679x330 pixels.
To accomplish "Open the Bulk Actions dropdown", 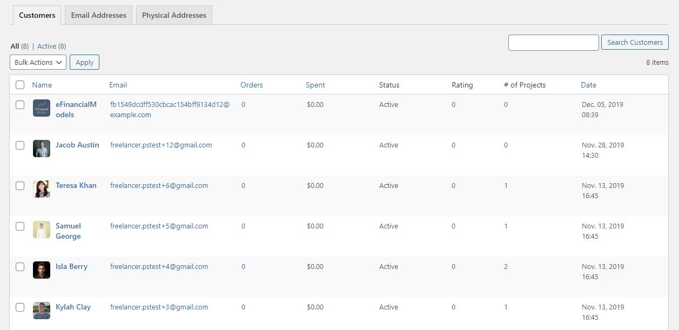I will (38, 62).
